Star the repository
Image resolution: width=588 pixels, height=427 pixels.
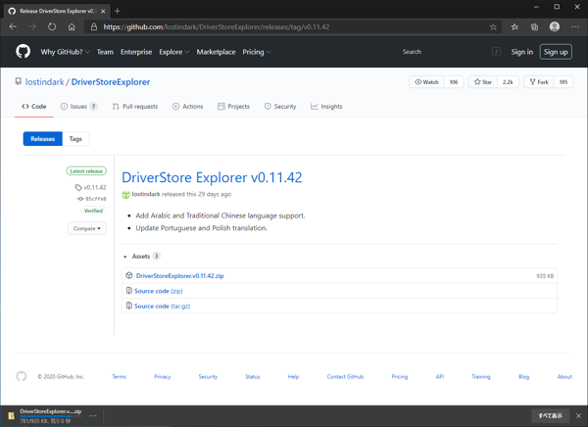(484, 82)
